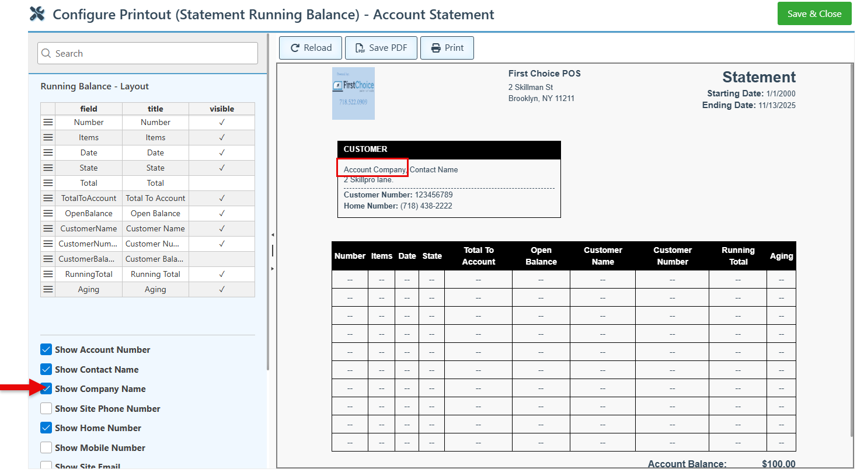Click the collapse-left arrow on panel splitter
This screenshot has height=472, width=857.
tap(272, 235)
